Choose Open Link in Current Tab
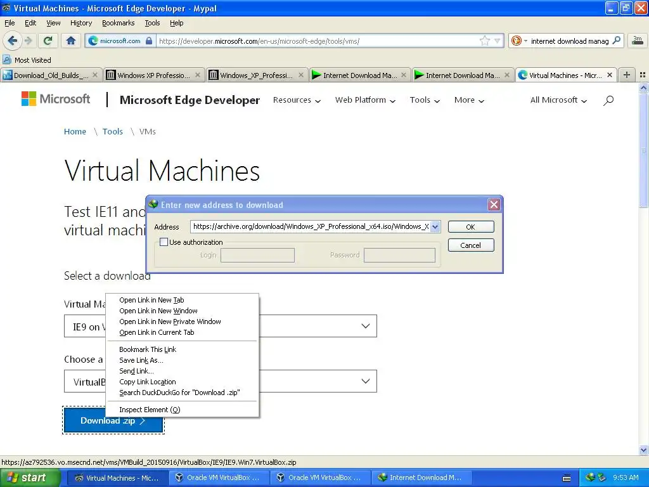The width and height of the screenshot is (649, 487). point(182,332)
